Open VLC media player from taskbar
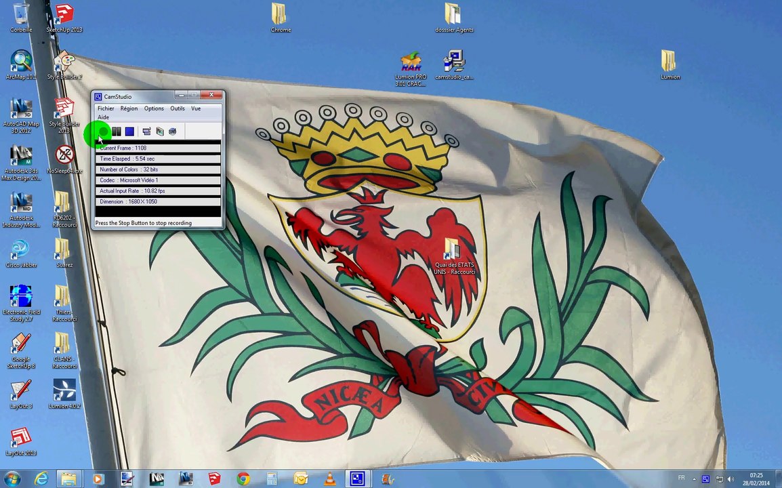 click(329, 479)
